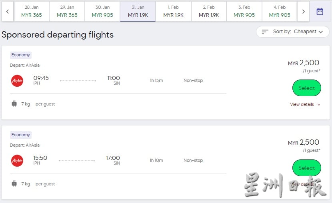332x203 pixels.
Task: Select the 09:45 IPH to SIN flight
Action: coord(306,88)
